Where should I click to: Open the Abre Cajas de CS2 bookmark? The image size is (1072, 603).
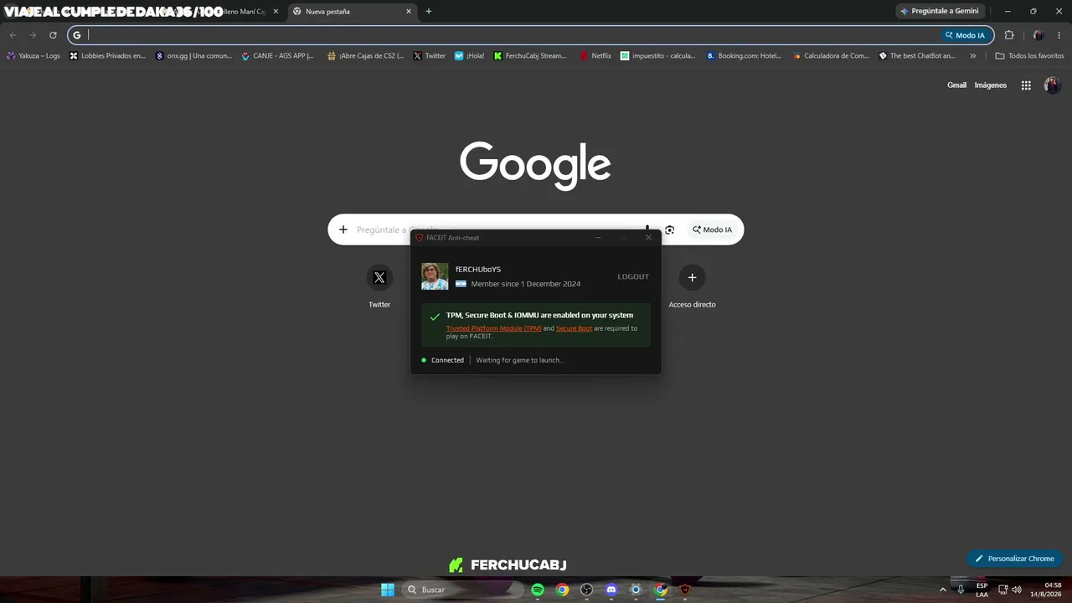pos(365,56)
